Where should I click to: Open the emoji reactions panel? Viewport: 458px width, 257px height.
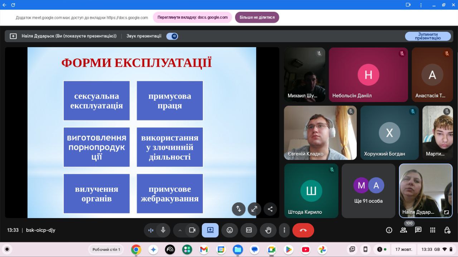click(x=230, y=230)
